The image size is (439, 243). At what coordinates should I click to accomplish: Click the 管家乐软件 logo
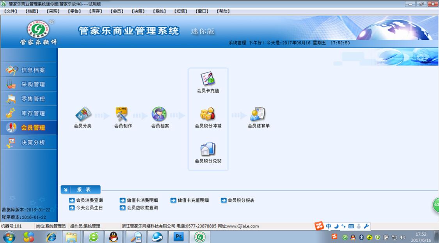[x=38, y=32]
